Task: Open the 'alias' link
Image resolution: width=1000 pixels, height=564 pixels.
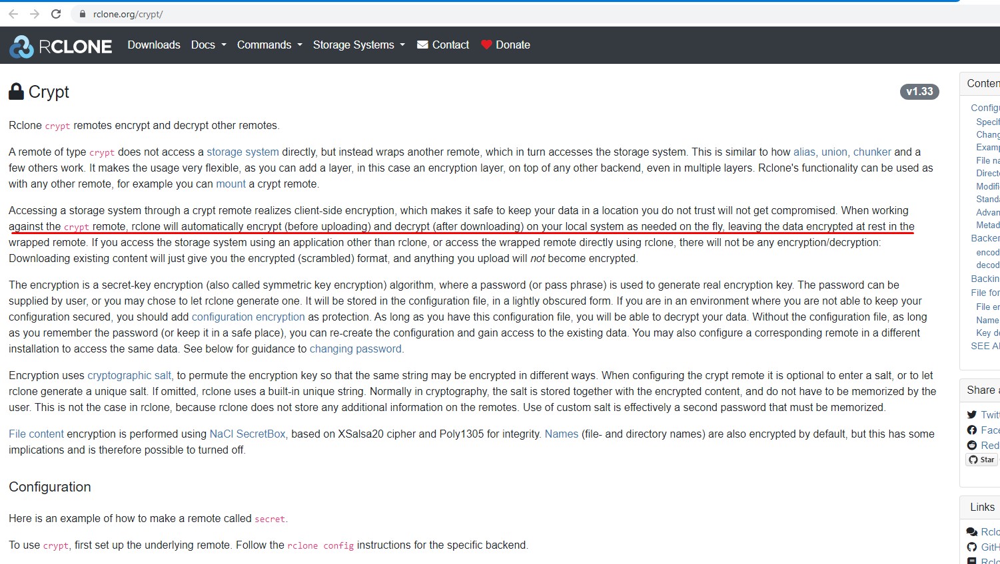Action: pos(804,152)
